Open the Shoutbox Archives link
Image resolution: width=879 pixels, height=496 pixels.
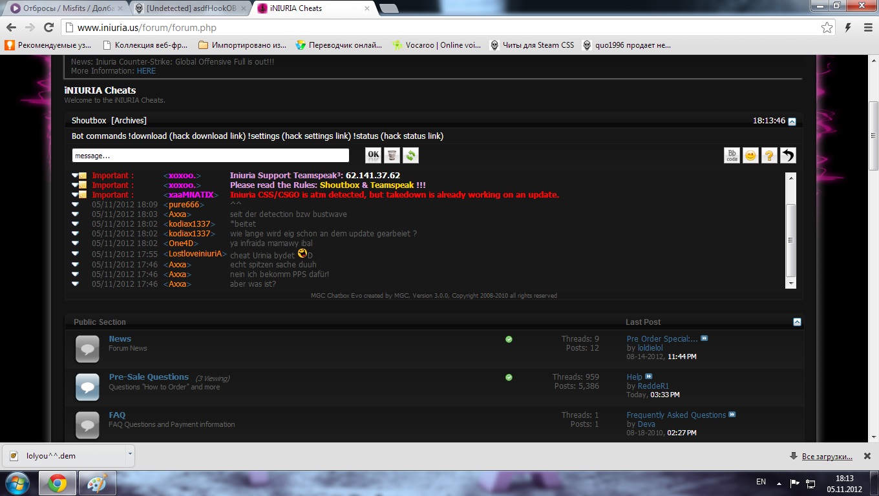pos(129,121)
